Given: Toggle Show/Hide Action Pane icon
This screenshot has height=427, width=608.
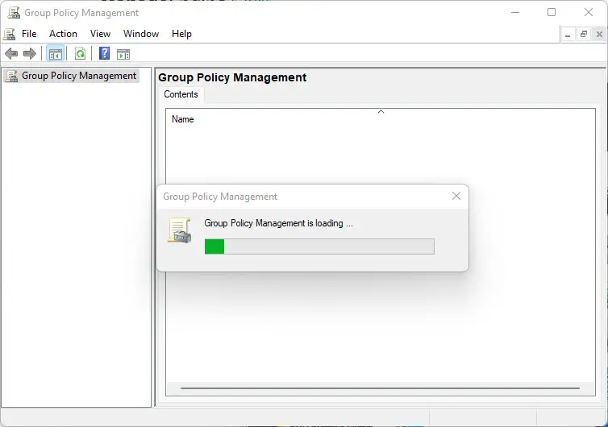Looking at the screenshot, I should [x=123, y=54].
